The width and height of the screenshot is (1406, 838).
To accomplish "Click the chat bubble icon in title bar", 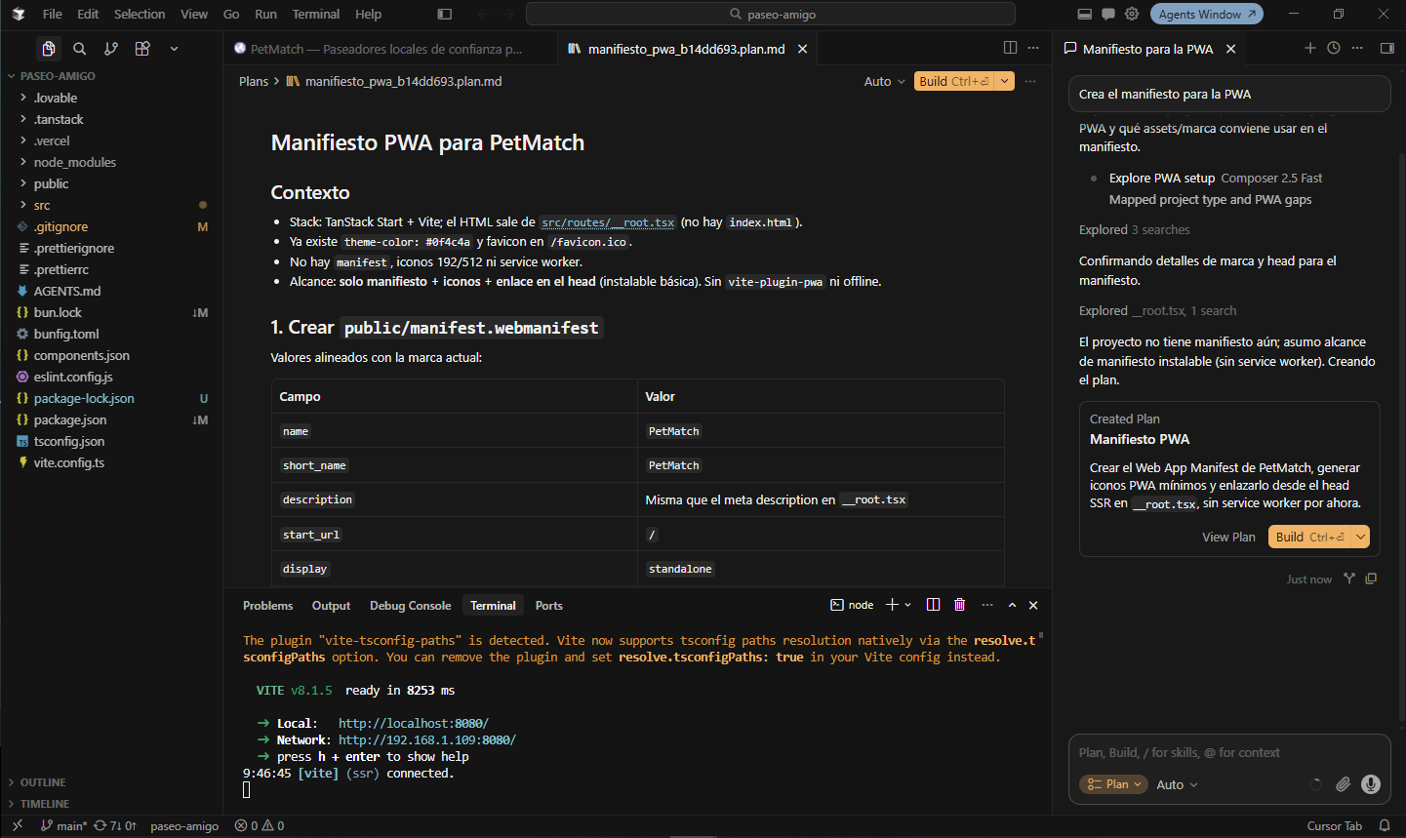I will [1108, 14].
